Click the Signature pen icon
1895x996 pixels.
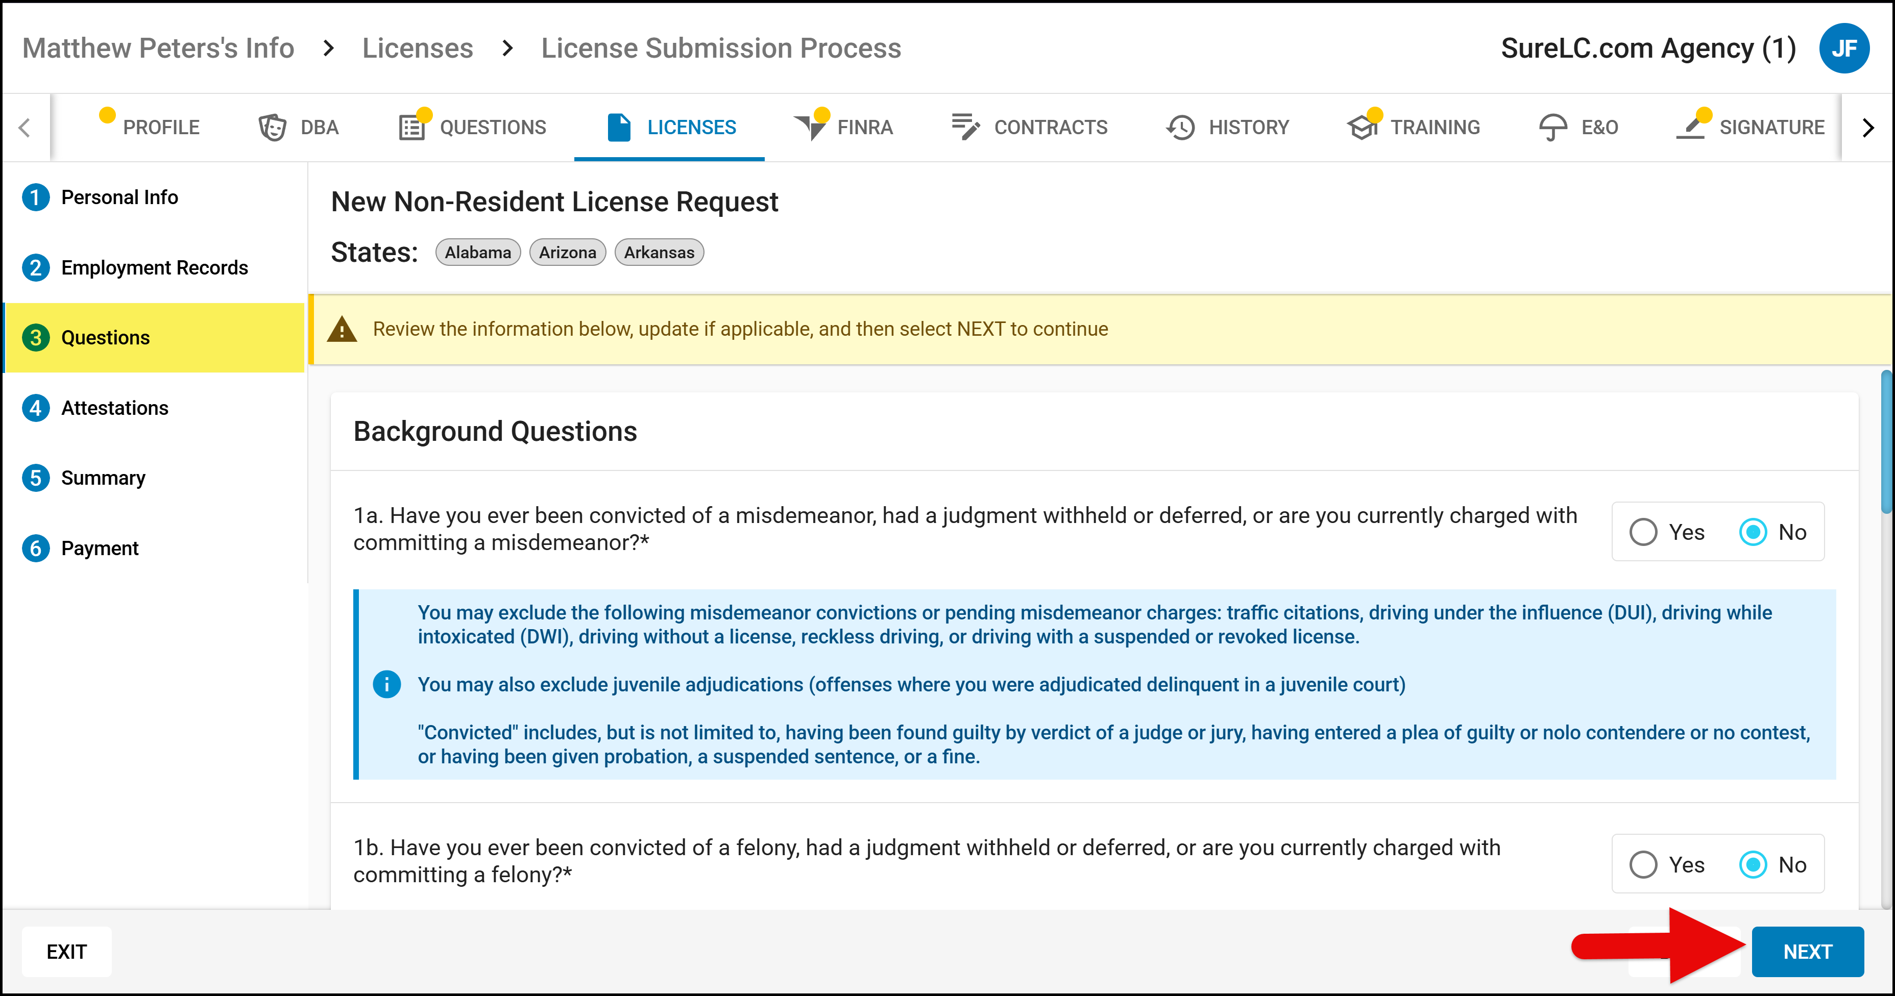click(1690, 127)
